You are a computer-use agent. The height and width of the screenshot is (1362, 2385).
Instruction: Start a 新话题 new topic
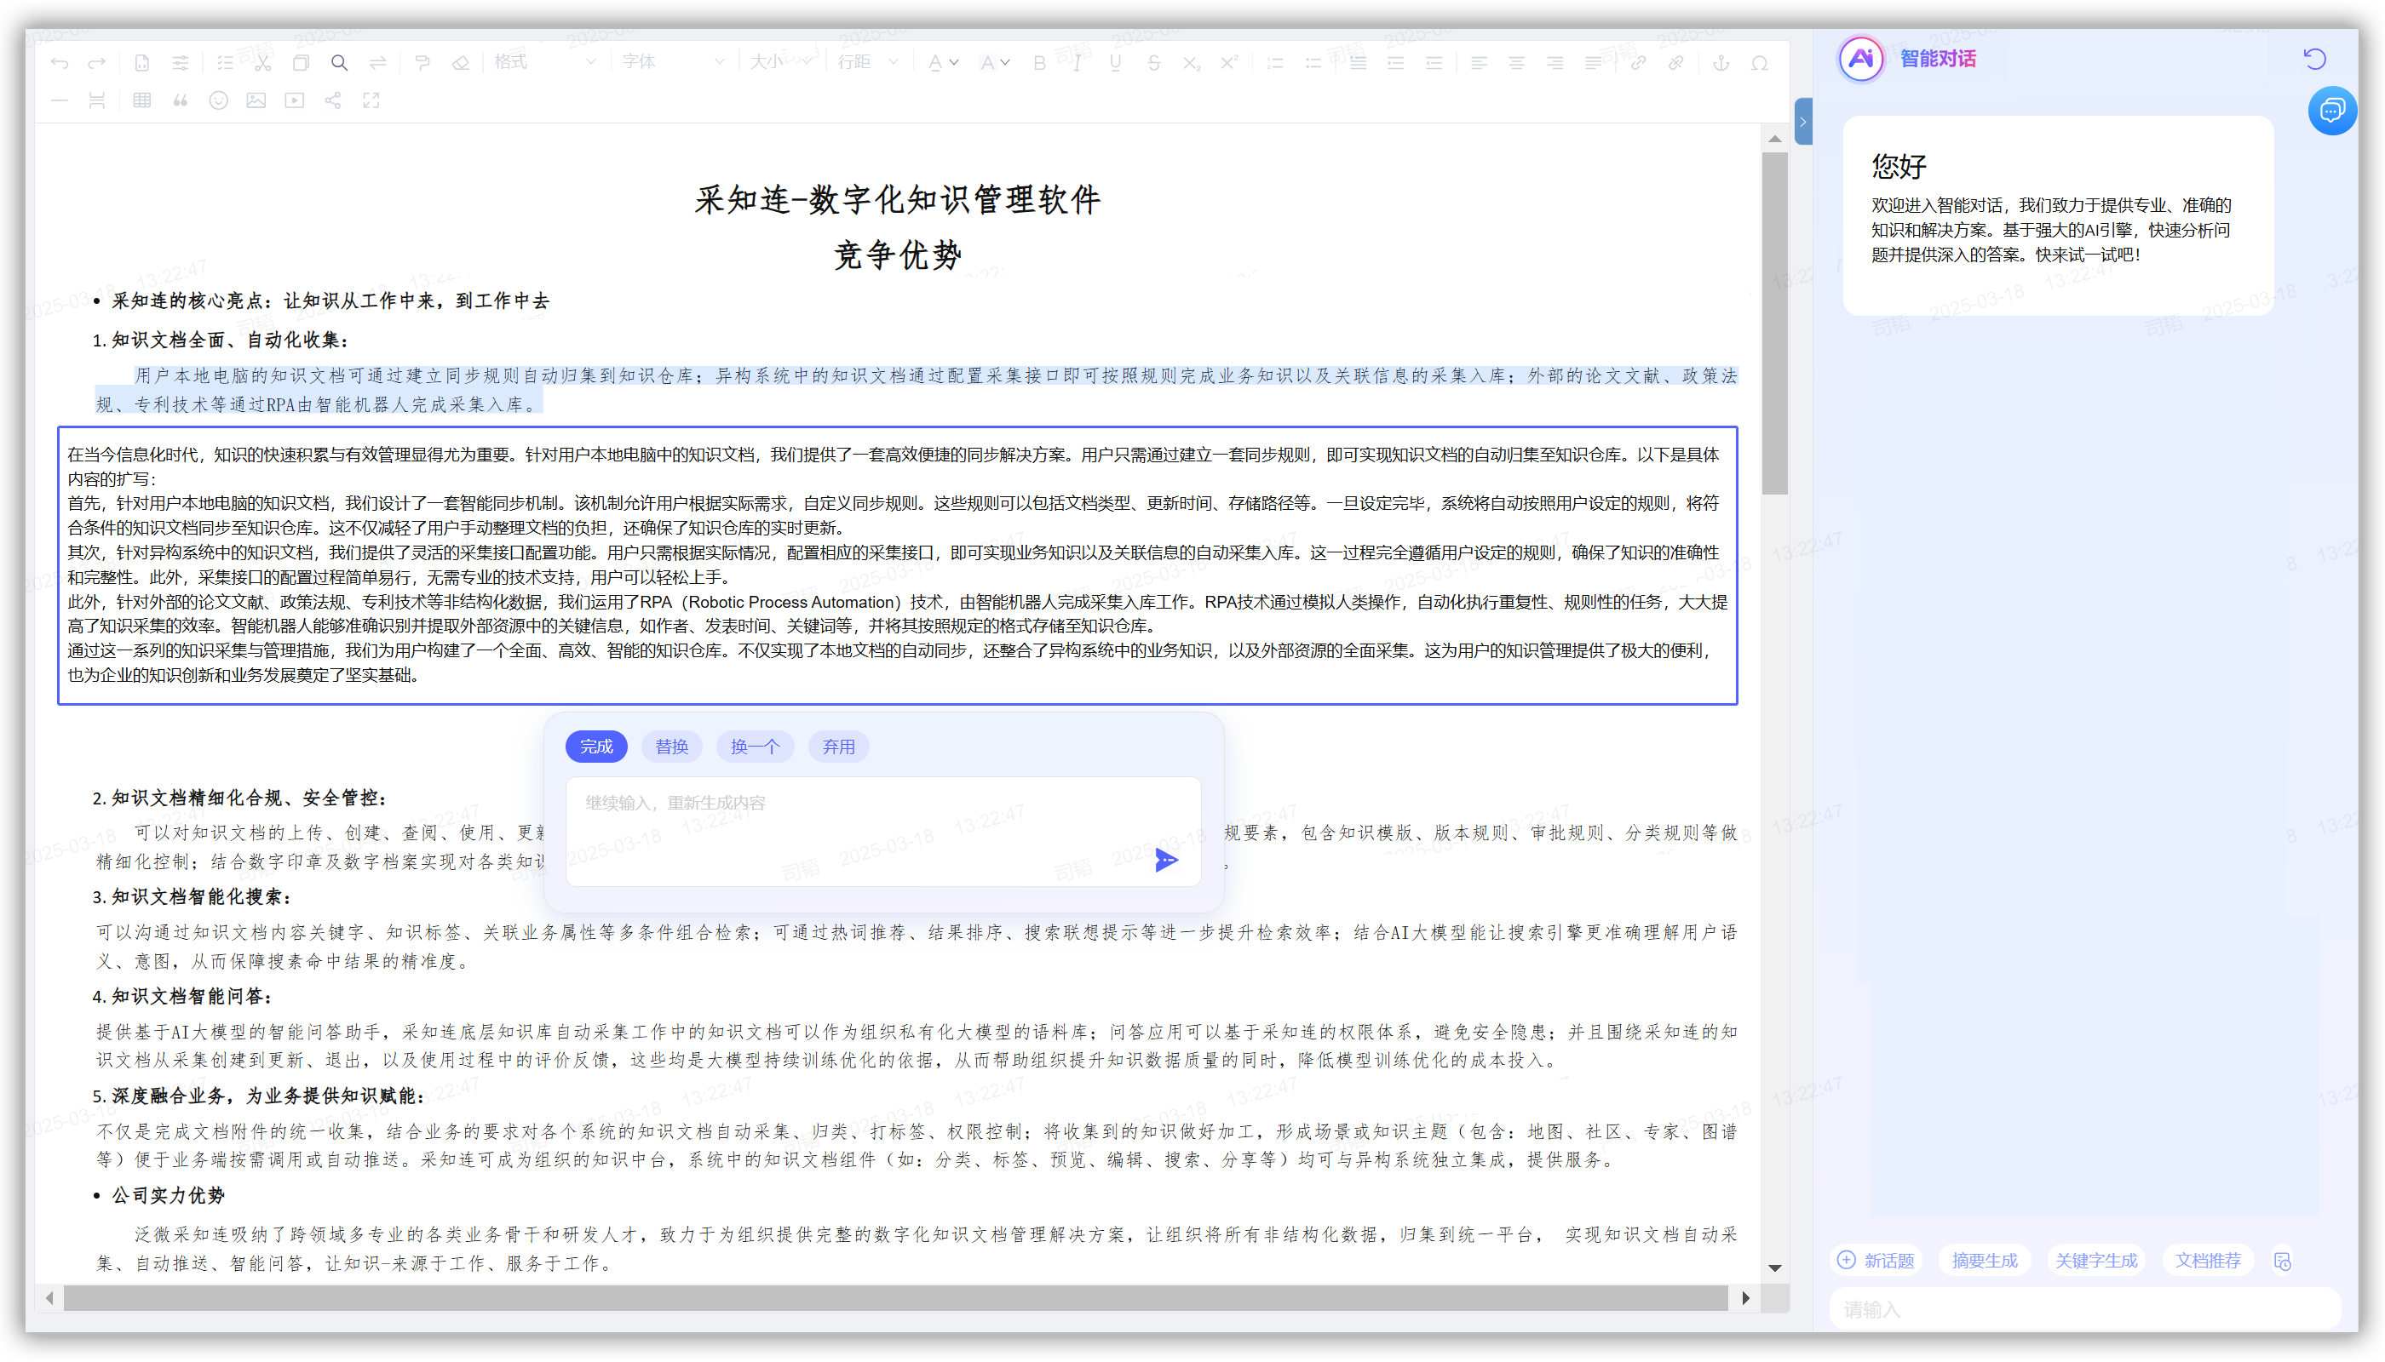tap(1876, 1261)
